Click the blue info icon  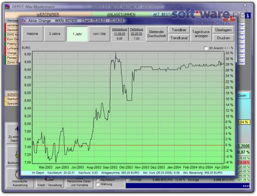coord(248,15)
